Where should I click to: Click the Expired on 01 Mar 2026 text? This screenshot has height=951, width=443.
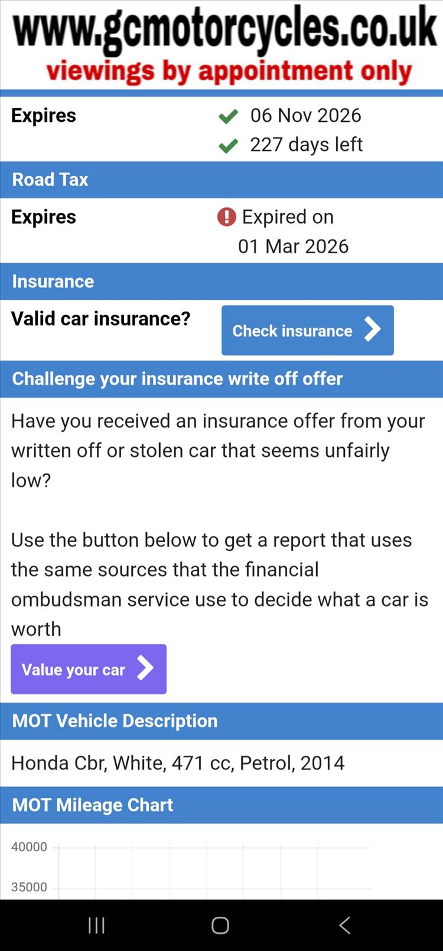coord(289,232)
